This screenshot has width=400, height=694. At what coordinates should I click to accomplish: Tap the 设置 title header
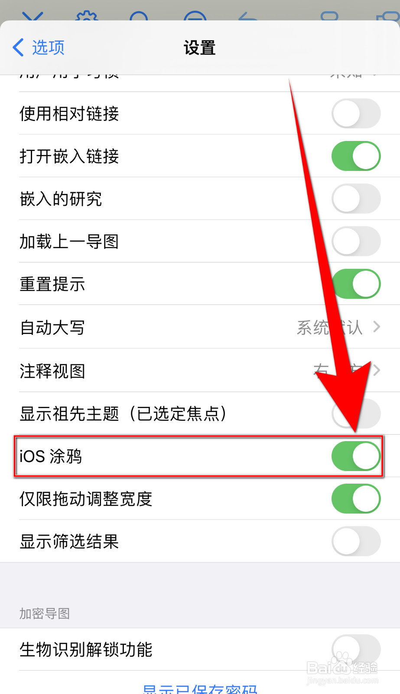(200, 48)
